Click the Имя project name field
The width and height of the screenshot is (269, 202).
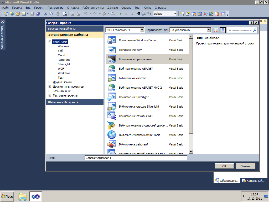[x=136, y=158]
